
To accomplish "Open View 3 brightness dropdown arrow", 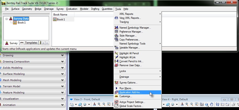I will [x=89, y=105].
